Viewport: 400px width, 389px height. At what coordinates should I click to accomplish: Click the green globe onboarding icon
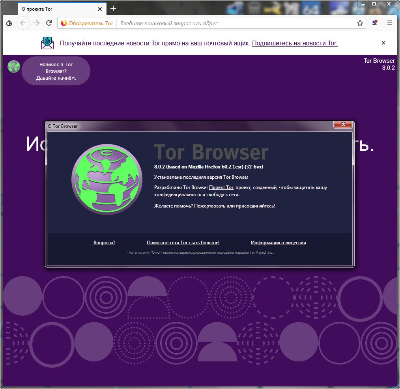pyautogui.click(x=14, y=67)
